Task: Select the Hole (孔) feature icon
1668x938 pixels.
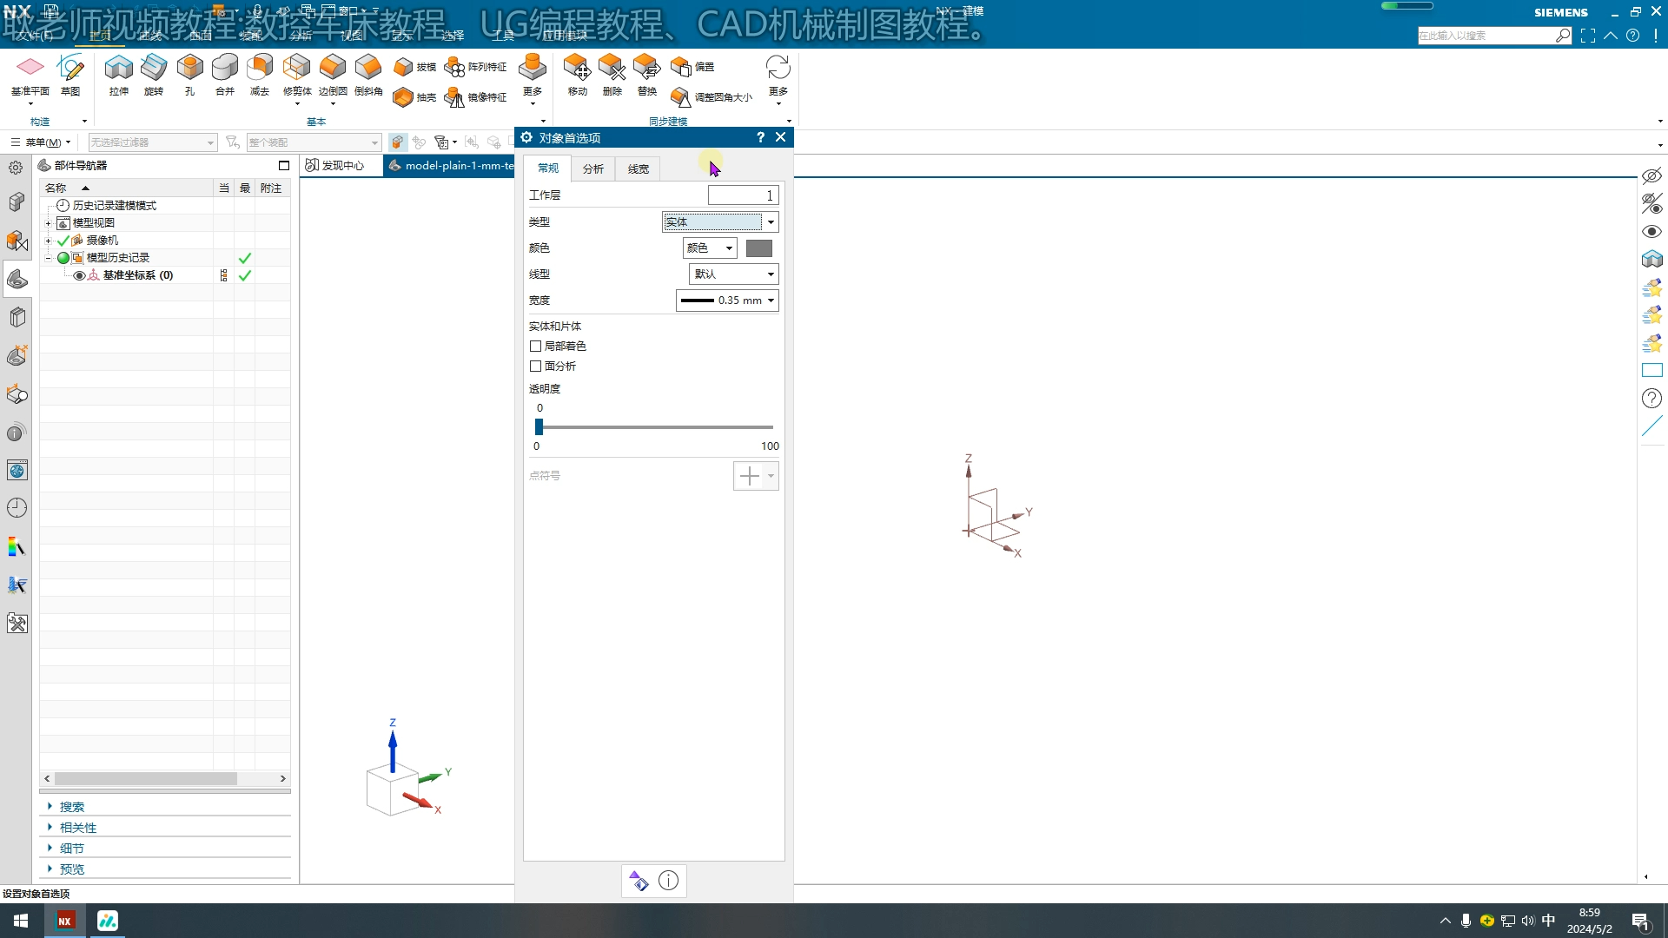Action: [x=189, y=69]
